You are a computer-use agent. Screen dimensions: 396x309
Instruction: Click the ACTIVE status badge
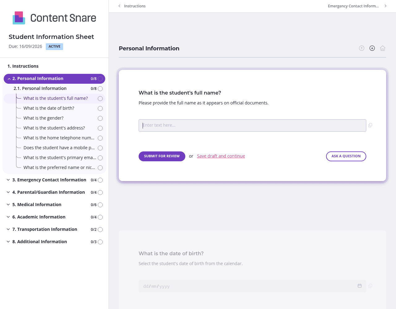pos(54,47)
